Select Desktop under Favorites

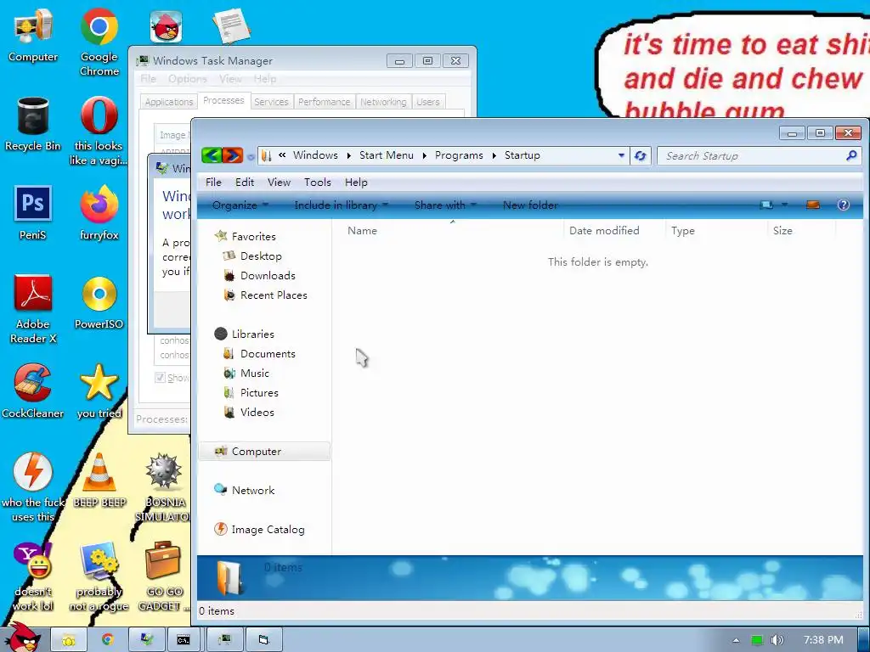point(261,256)
